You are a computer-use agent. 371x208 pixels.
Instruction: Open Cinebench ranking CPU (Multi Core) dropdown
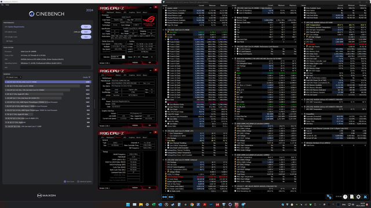click(x=13, y=77)
